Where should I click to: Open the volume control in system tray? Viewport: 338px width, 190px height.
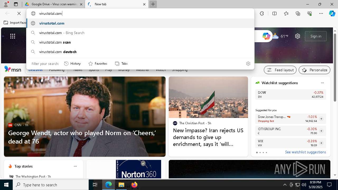tap(304, 185)
